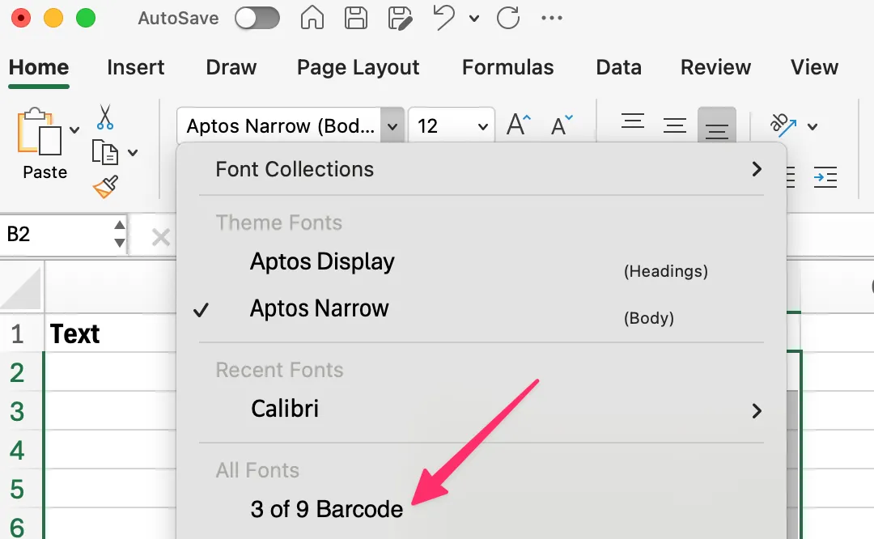Open the Review ribbon tab
Image resolution: width=874 pixels, height=539 pixels.
pyautogui.click(x=715, y=68)
